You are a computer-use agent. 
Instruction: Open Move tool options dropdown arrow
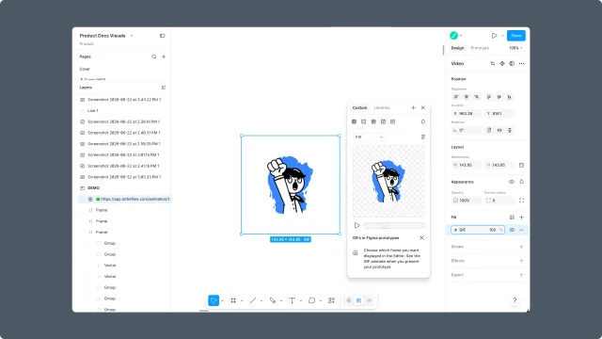(x=222, y=301)
